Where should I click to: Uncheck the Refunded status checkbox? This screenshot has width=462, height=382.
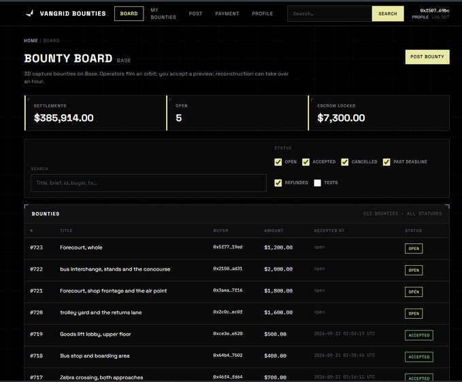pyautogui.click(x=278, y=183)
